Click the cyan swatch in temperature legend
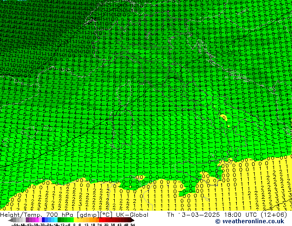Image resolution: width=292 pixels, height=226 pixels. coord(56,220)
